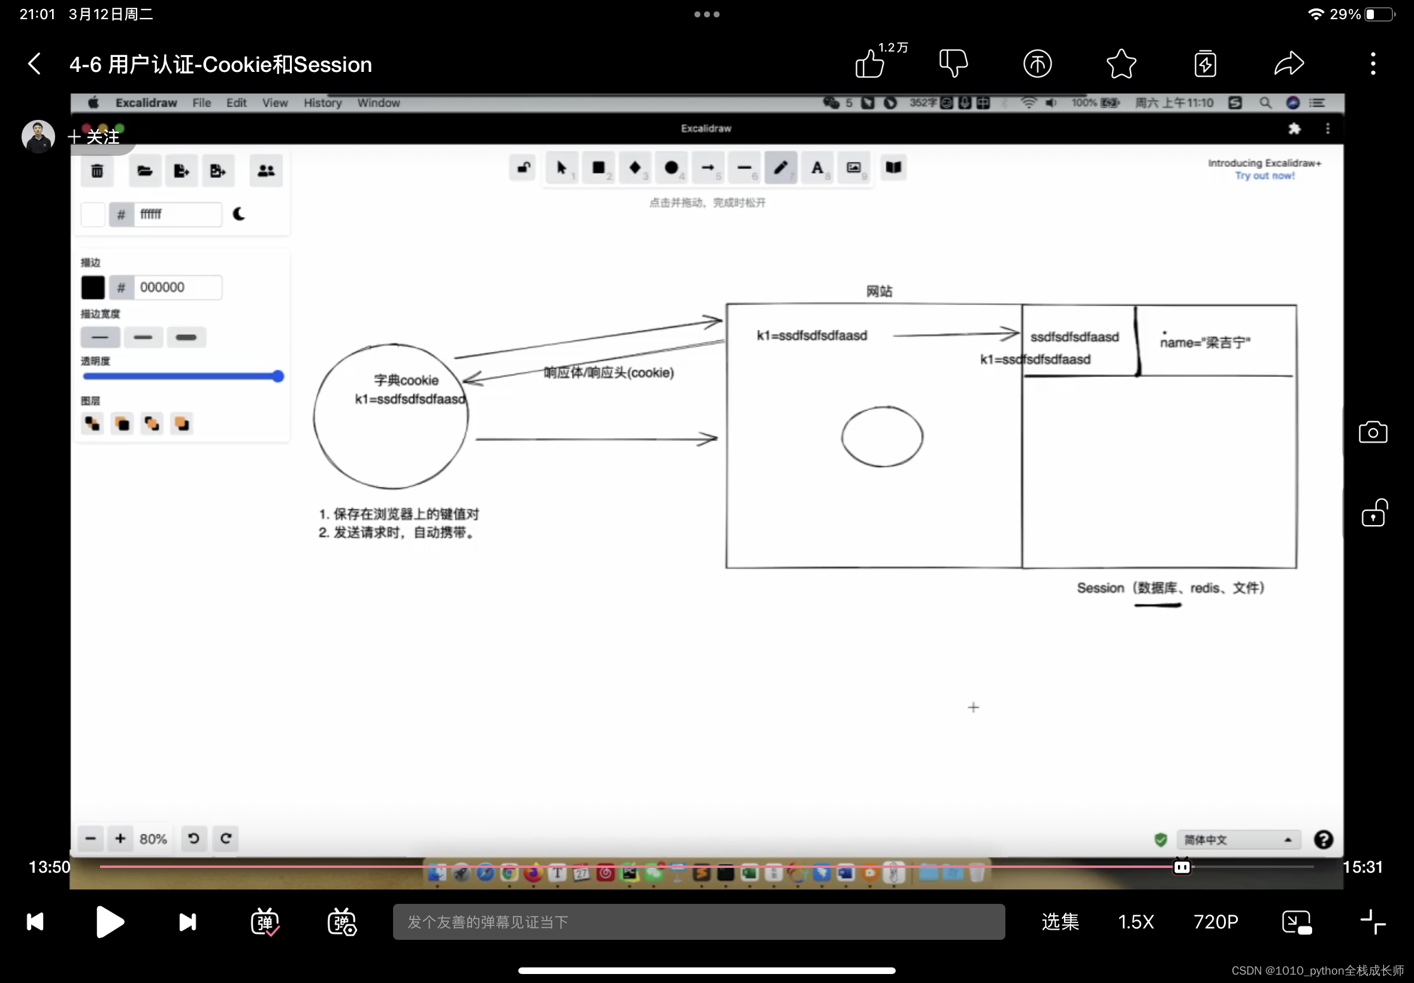Open the File menu
The height and width of the screenshot is (983, 1414).
(x=201, y=103)
